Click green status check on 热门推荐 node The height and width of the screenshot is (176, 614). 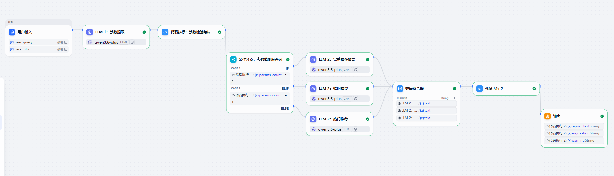click(368, 119)
